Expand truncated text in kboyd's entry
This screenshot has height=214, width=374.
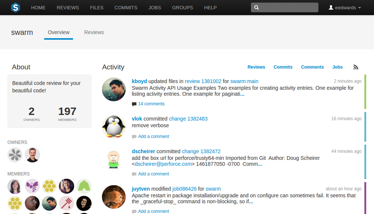click(x=242, y=94)
